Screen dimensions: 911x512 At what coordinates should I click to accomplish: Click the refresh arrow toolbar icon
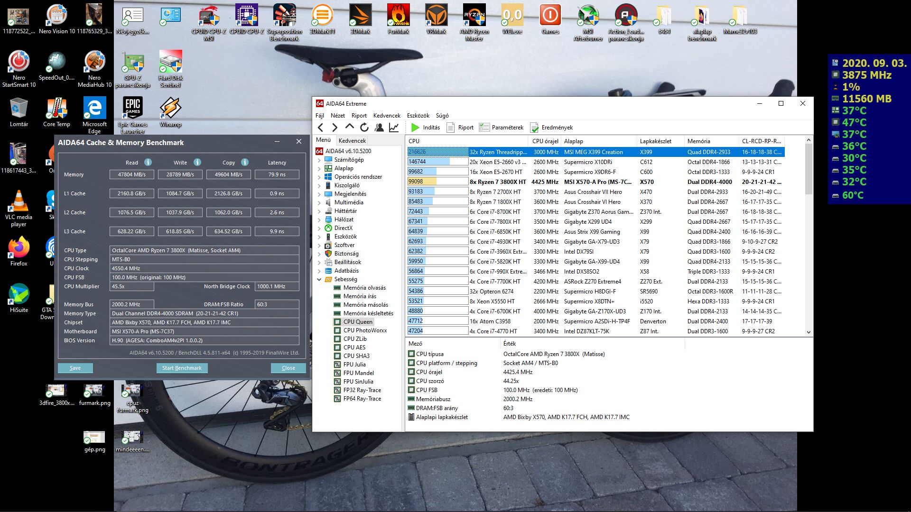(x=364, y=128)
